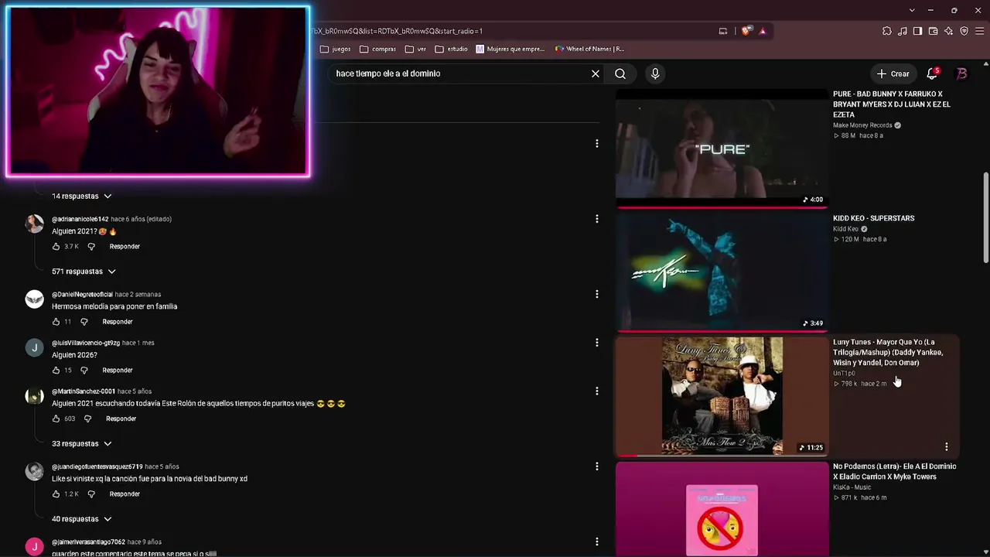Click the magnifying glass search button
Screen dimensions: 990x557
tap(620, 73)
